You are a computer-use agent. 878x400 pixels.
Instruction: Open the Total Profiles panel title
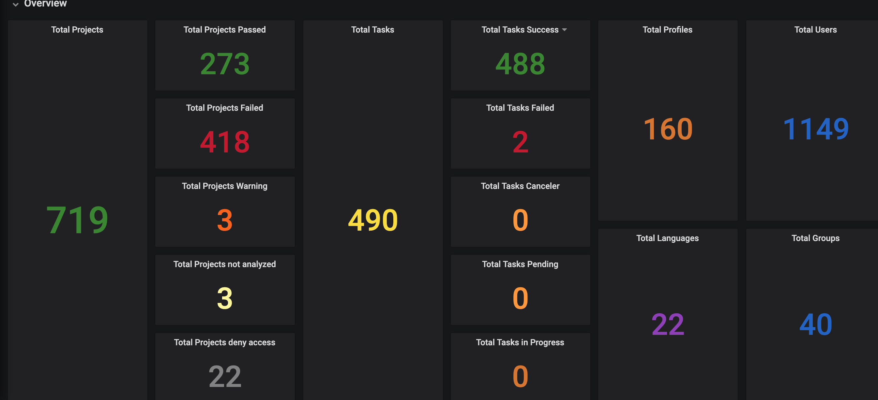pos(667,30)
